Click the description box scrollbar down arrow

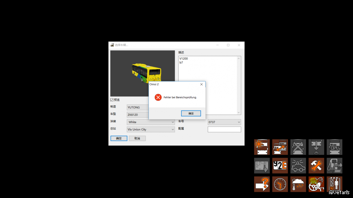coord(239,113)
